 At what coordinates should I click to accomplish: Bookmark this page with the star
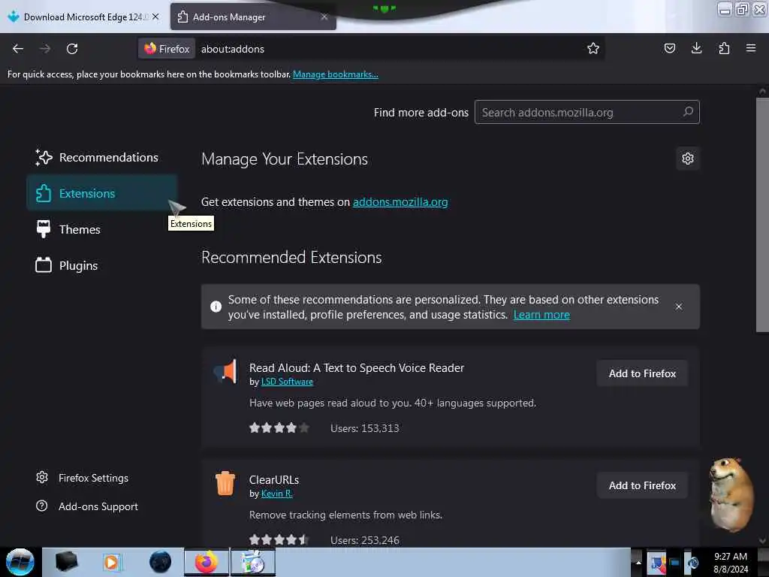[593, 48]
